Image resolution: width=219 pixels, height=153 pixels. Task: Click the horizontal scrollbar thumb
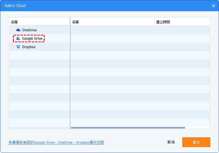(128, 128)
